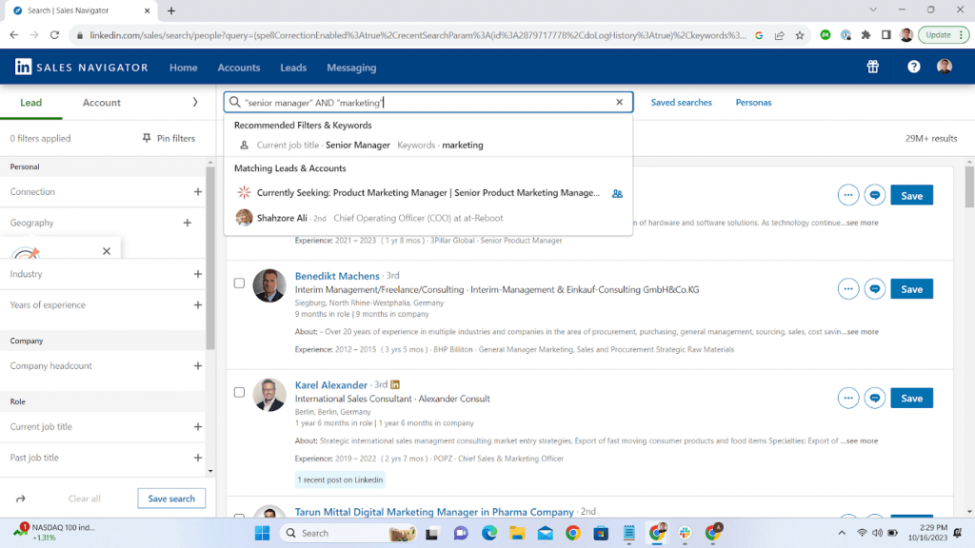Click the LinkedIn Sales Navigator logo
This screenshot has width=975, height=548.
point(82,68)
